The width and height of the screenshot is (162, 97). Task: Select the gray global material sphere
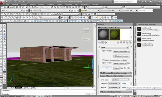[x=104, y=34]
